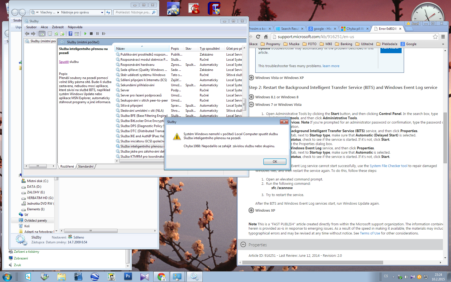Collapse the Windows 7 or Windows Vista section
451x282 pixels.
[x=251, y=104]
